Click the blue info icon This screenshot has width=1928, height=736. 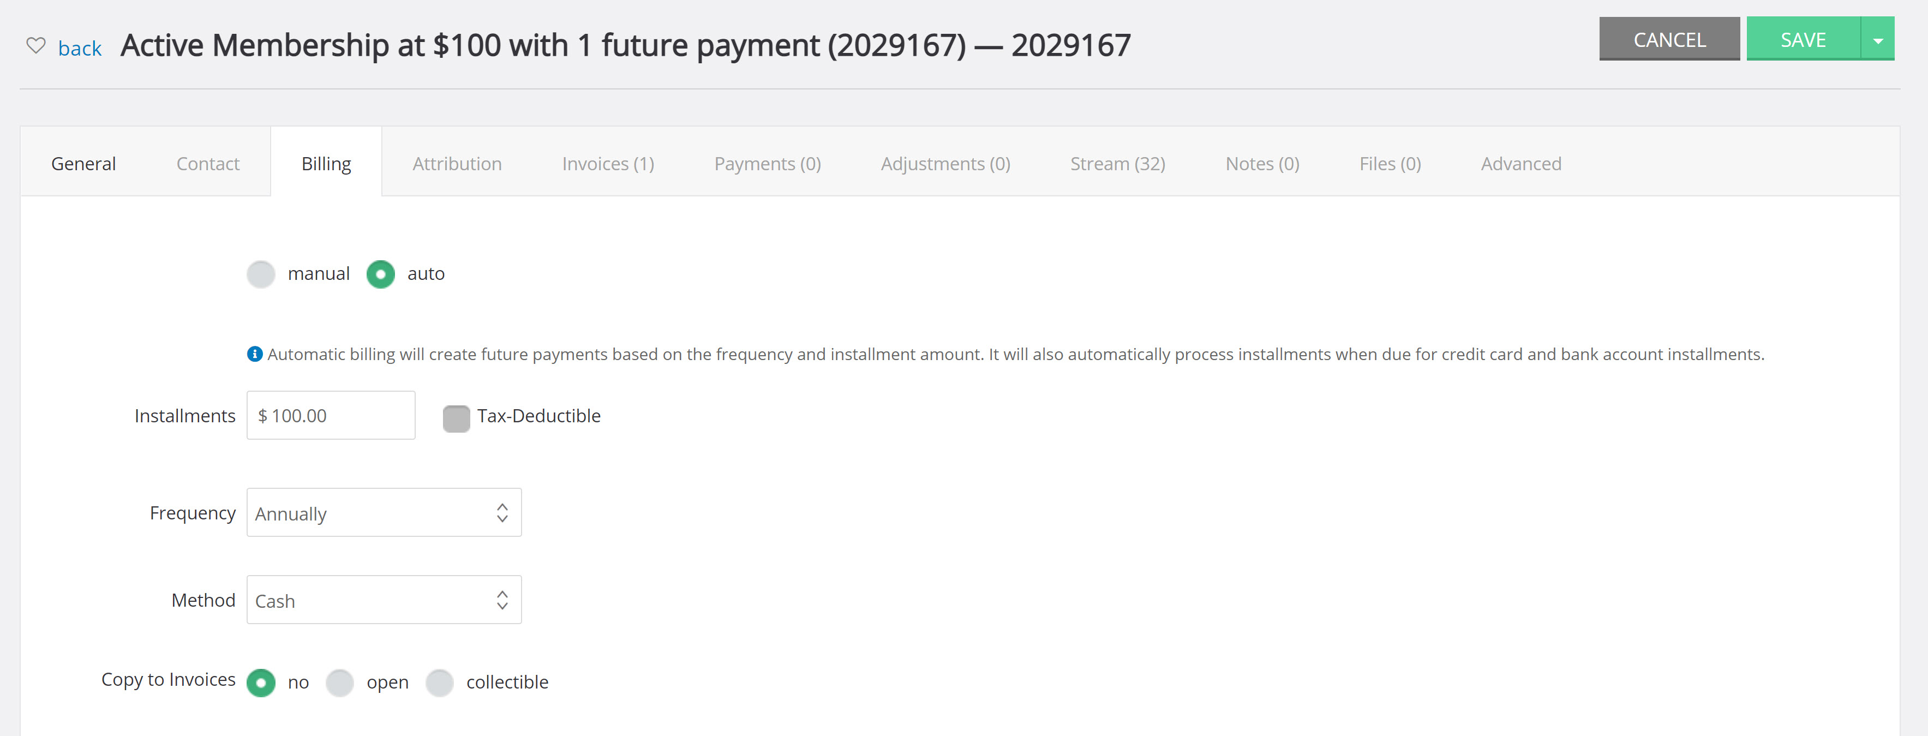pos(254,354)
